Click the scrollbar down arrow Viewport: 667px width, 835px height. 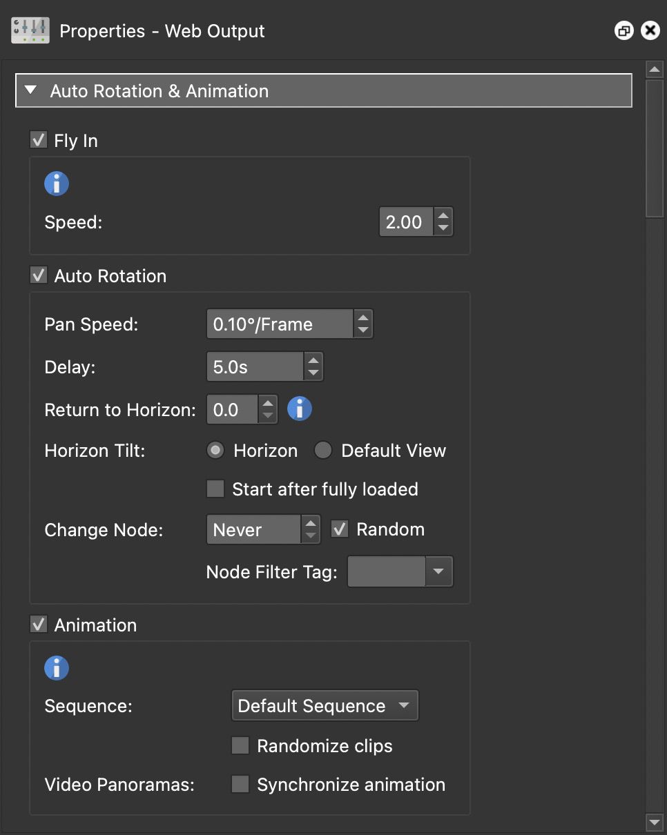pos(654,822)
